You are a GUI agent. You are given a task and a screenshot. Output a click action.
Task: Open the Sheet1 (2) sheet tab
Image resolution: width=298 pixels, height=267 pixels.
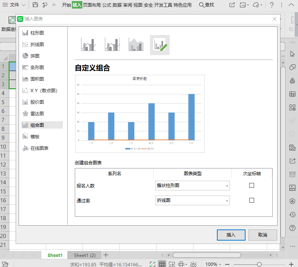point(85,255)
